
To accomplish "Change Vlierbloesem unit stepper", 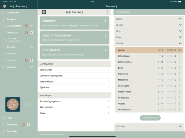I will pos(162,109).
